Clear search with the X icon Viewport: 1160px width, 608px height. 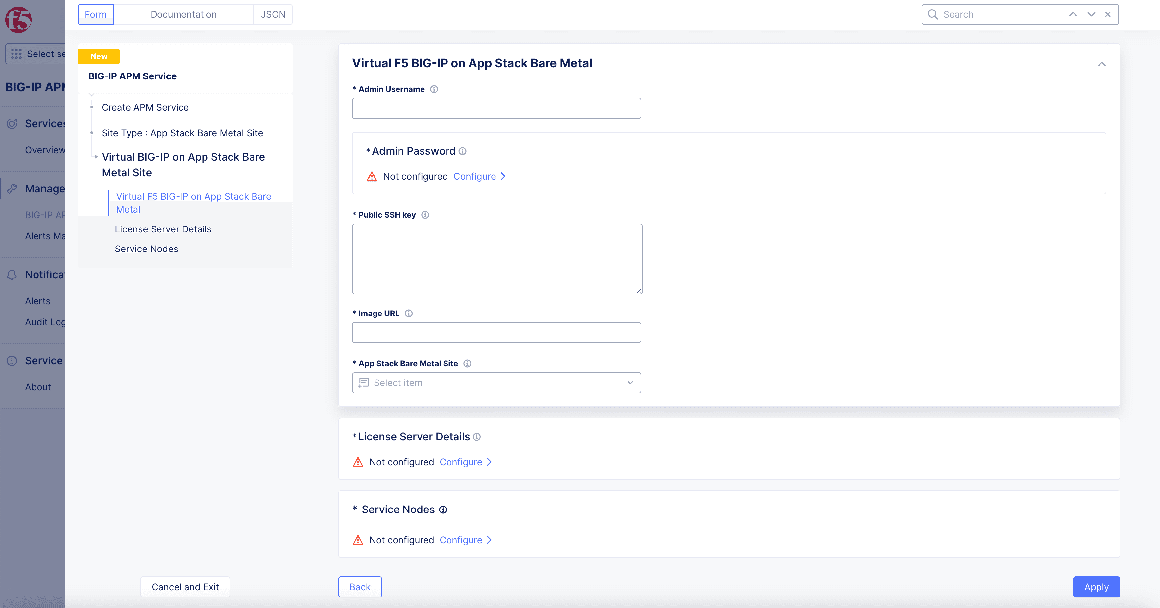pyautogui.click(x=1108, y=14)
